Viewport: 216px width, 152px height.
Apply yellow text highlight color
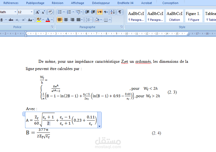tap(39, 20)
